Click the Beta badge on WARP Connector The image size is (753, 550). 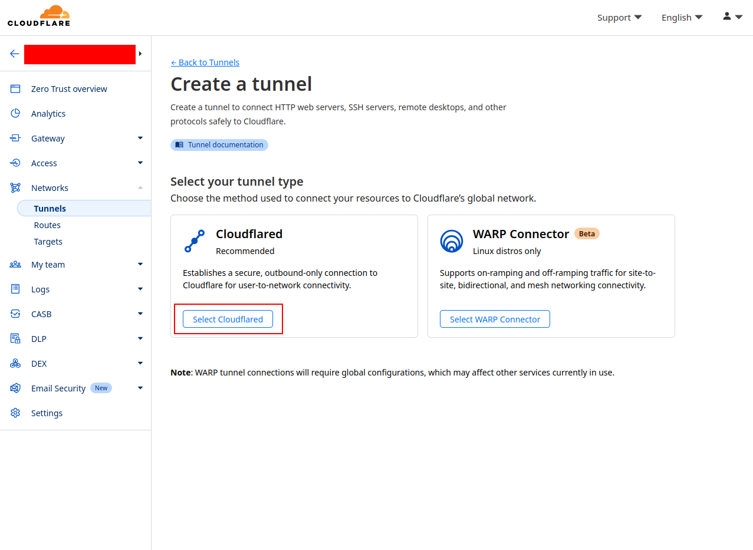[x=587, y=233]
